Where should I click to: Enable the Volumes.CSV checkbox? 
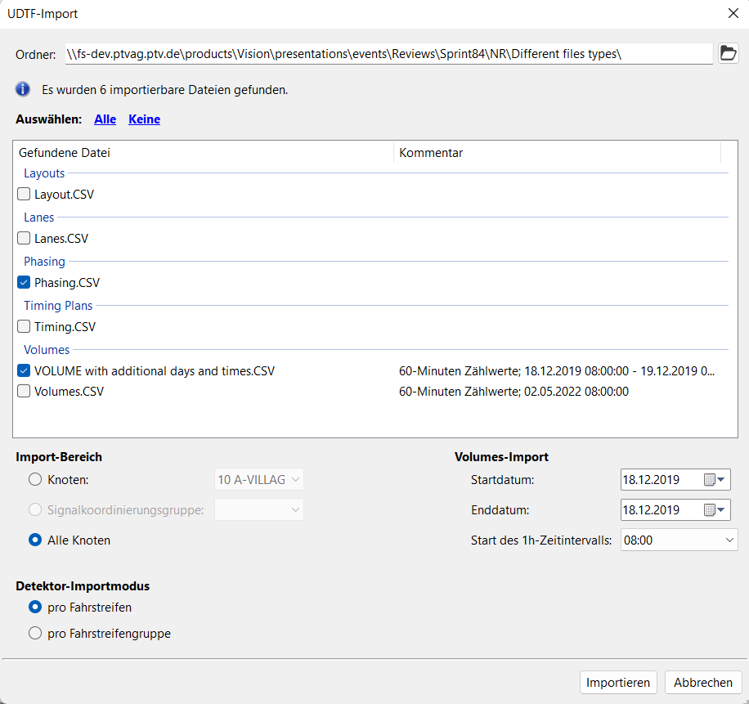[x=24, y=392]
